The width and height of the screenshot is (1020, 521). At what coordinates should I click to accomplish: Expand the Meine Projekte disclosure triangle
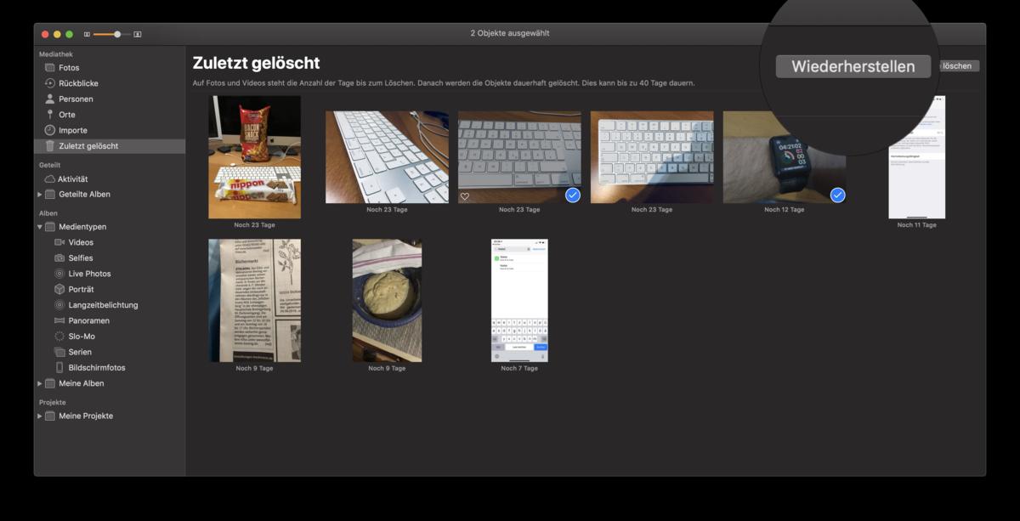coord(40,416)
